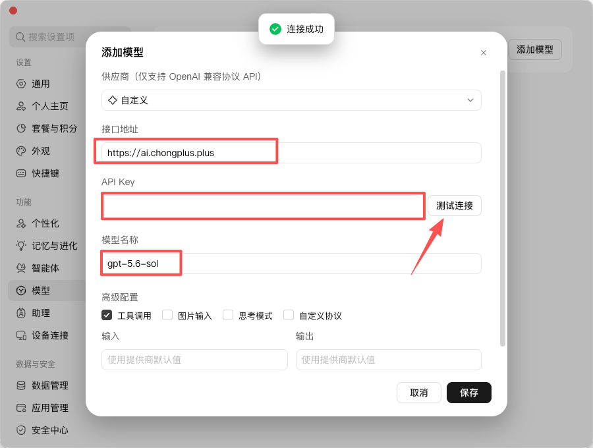Viewport: 593px width, 448px height.
Task: Click the 智能体 agent icon
Action: click(21, 268)
